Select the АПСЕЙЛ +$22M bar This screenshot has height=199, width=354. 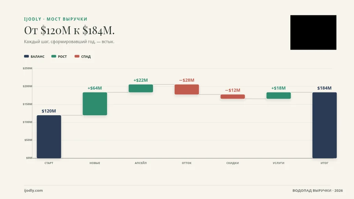click(141, 88)
